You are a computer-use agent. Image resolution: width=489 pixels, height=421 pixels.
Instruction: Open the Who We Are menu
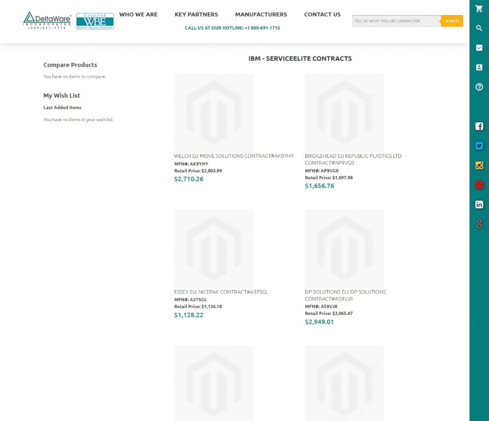[x=138, y=15]
